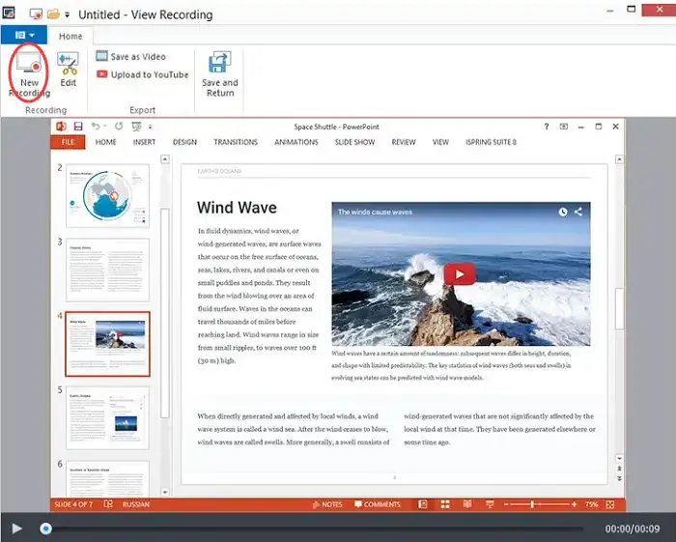The height and width of the screenshot is (542, 676).
Task: Click Upload to YouTube
Action: (x=142, y=74)
